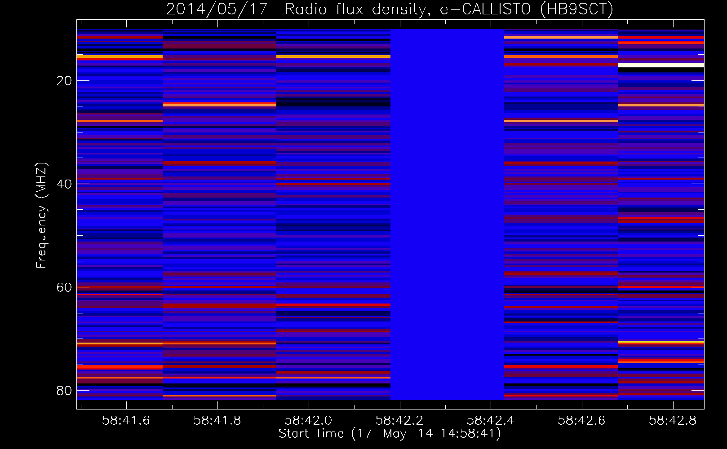Click the 'Start Time (17-May-14 14:58:41)' label

click(390, 434)
